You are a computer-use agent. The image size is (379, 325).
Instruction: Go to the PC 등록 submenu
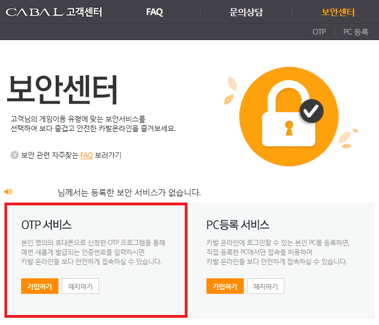pos(356,32)
